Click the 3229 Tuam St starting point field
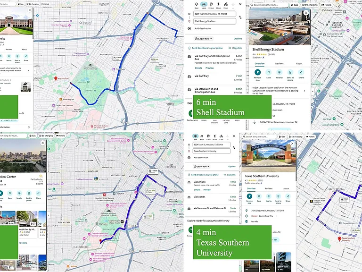The image size is (362, 272). click(211, 144)
